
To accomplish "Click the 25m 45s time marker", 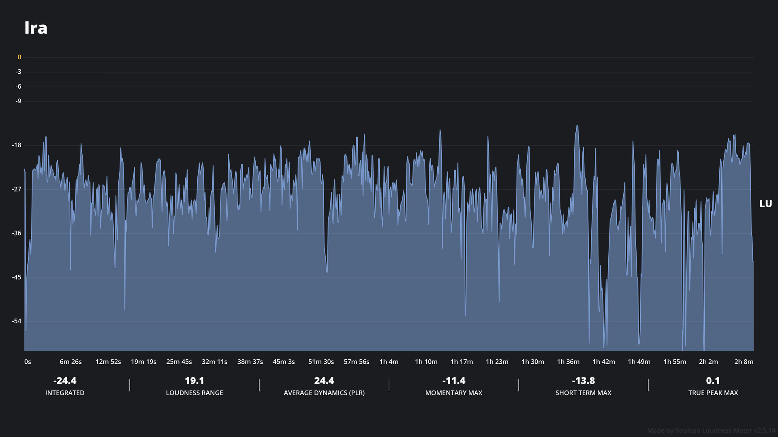I will pos(179,362).
